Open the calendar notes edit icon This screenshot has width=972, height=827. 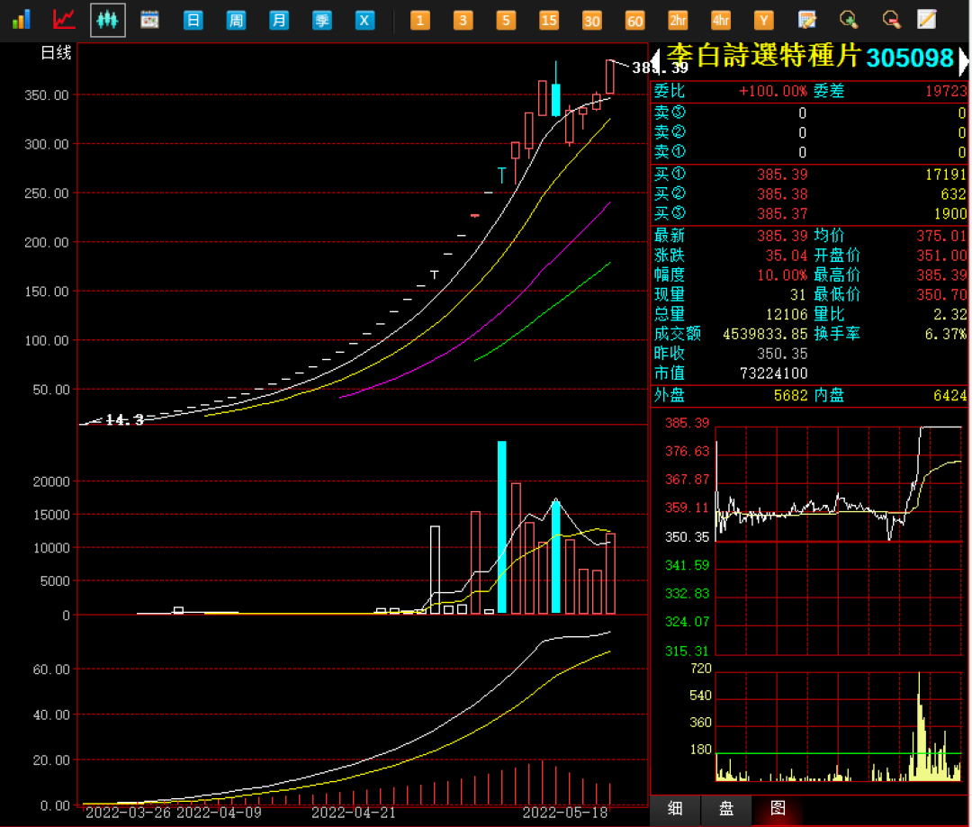coord(806,20)
